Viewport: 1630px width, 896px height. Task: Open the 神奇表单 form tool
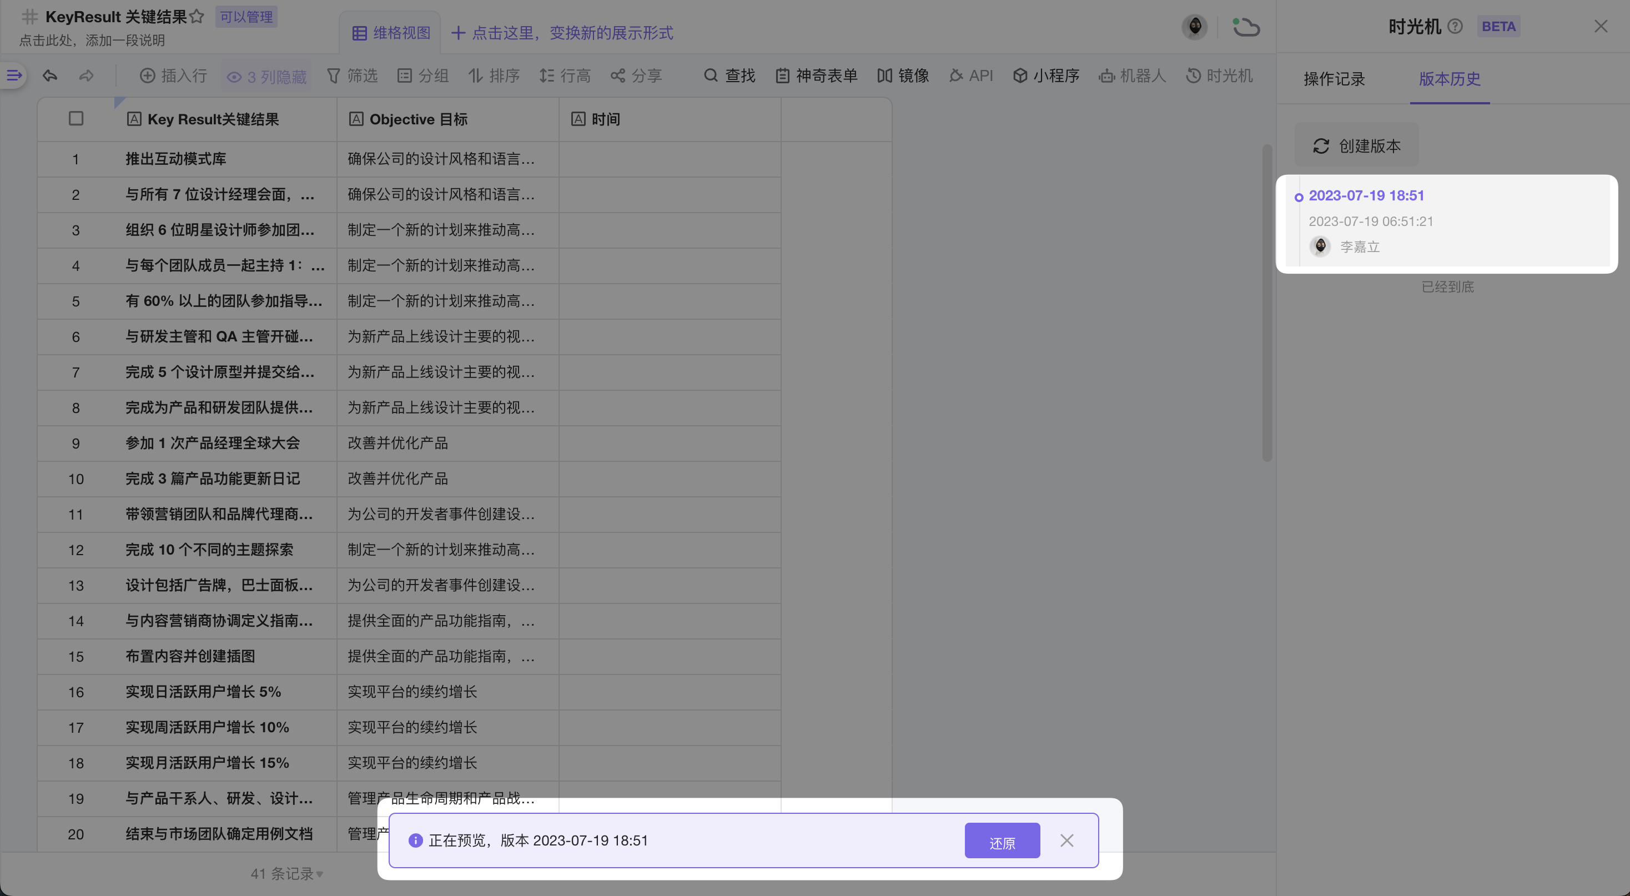coord(816,76)
